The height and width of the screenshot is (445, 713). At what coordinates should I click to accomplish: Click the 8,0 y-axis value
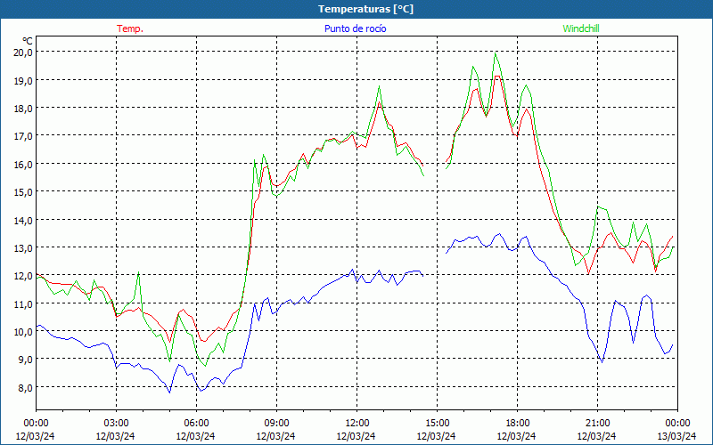click(25, 387)
